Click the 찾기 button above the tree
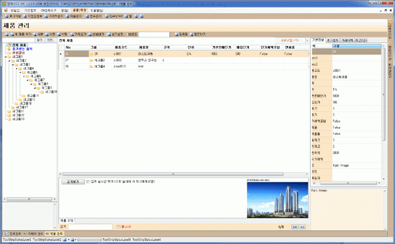Image resolution: width=395 pixels, height=244 pixels. pos(39,40)
